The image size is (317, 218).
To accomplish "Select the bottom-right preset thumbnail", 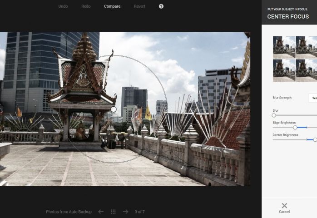I will click(307, 70).
